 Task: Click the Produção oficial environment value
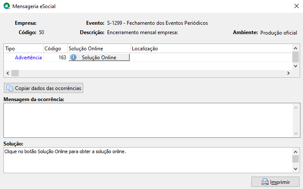coord(279,33)
